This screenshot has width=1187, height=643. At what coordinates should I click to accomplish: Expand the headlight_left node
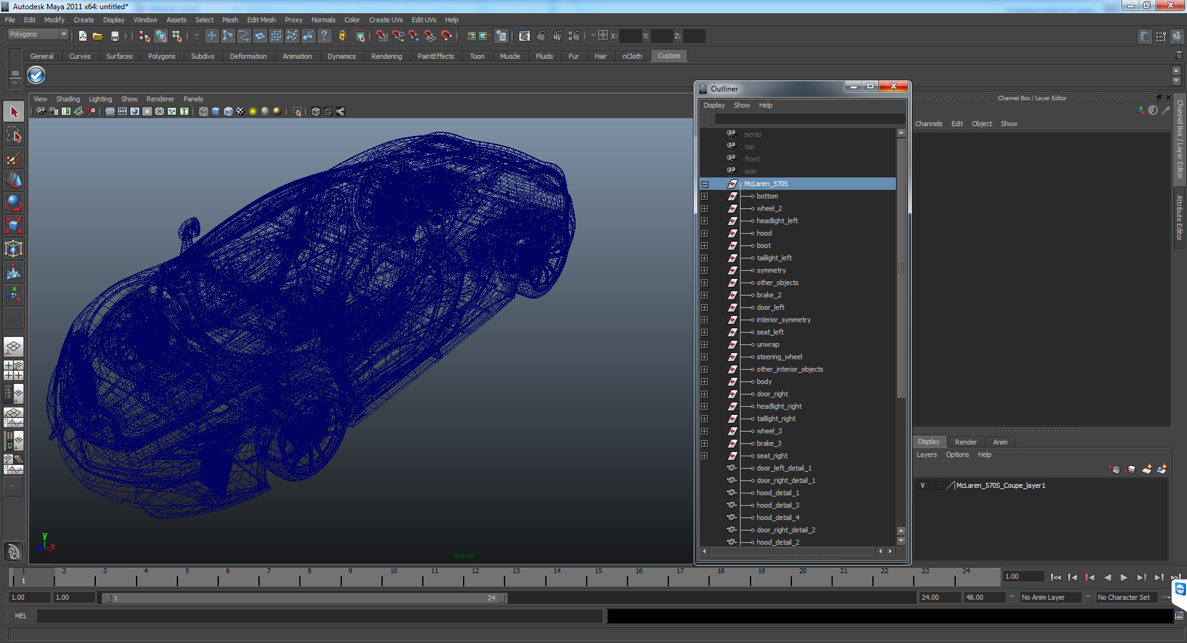click(704, 221)
